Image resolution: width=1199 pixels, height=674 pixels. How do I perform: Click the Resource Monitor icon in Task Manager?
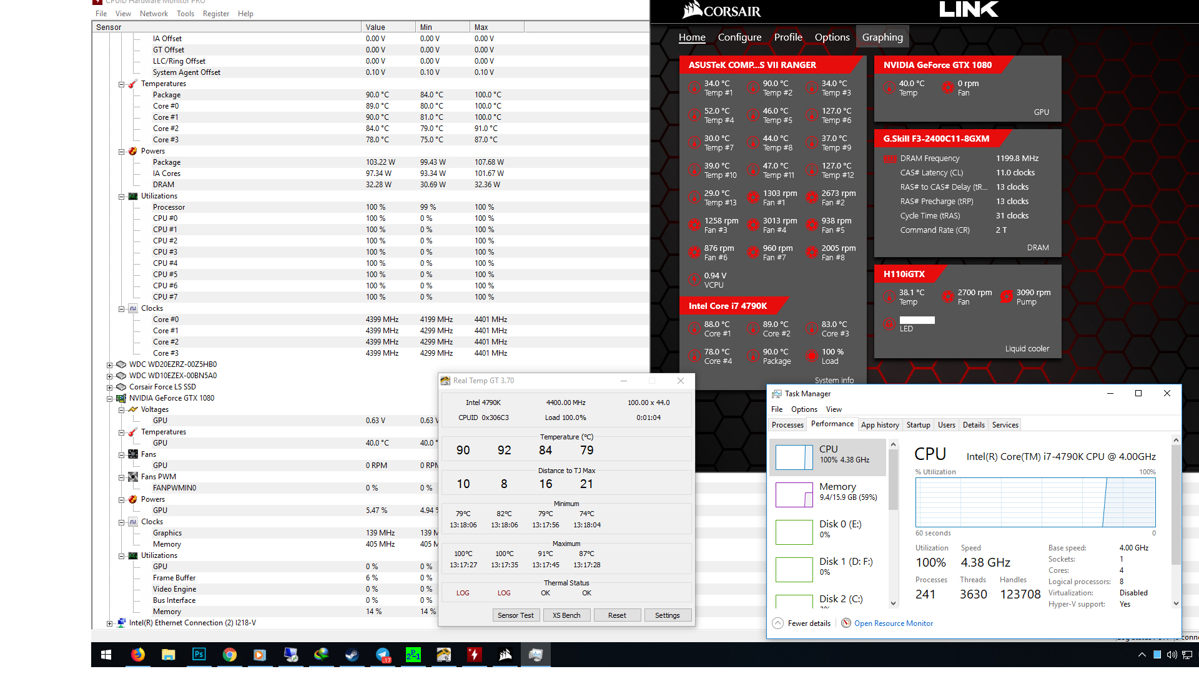[846, 623]
